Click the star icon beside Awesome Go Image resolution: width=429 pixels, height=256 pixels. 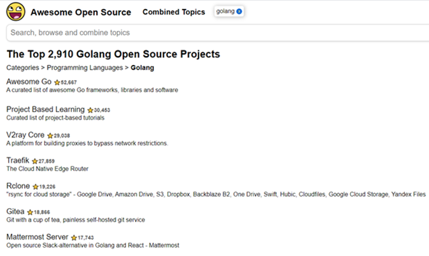point(57,82)
